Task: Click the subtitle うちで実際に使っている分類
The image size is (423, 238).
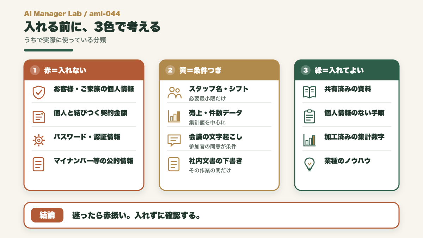Action: click(x=65, y=40)
